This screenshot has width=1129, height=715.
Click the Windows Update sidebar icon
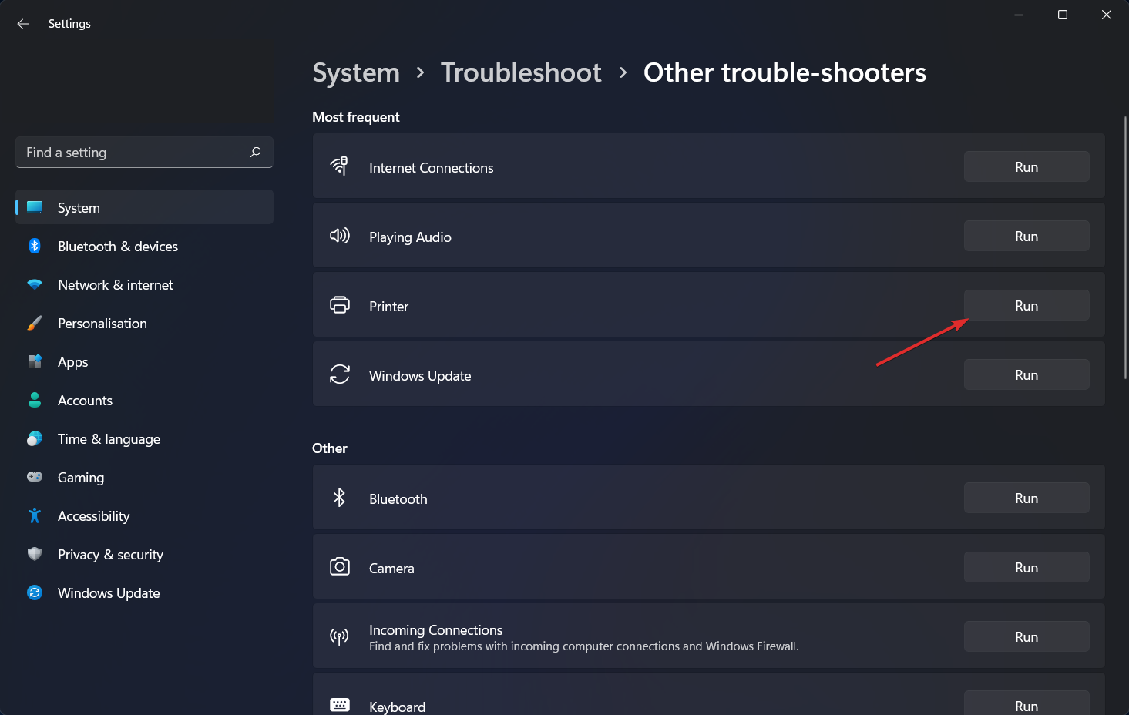pyautogui.click(x=35, y=592)
